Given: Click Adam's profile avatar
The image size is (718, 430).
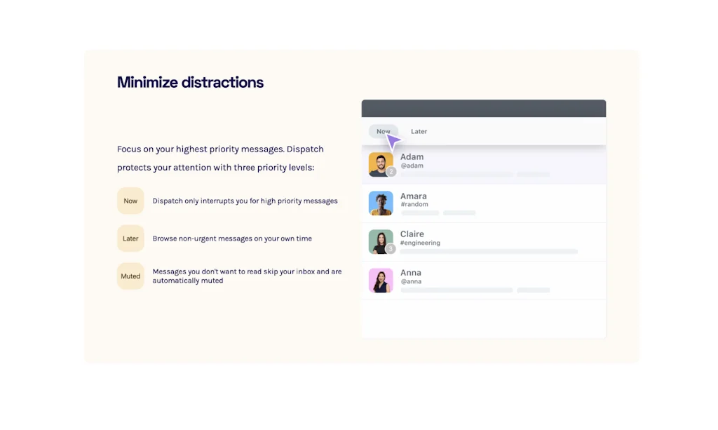Looking at the screenshot, I should tap(381, 163).
